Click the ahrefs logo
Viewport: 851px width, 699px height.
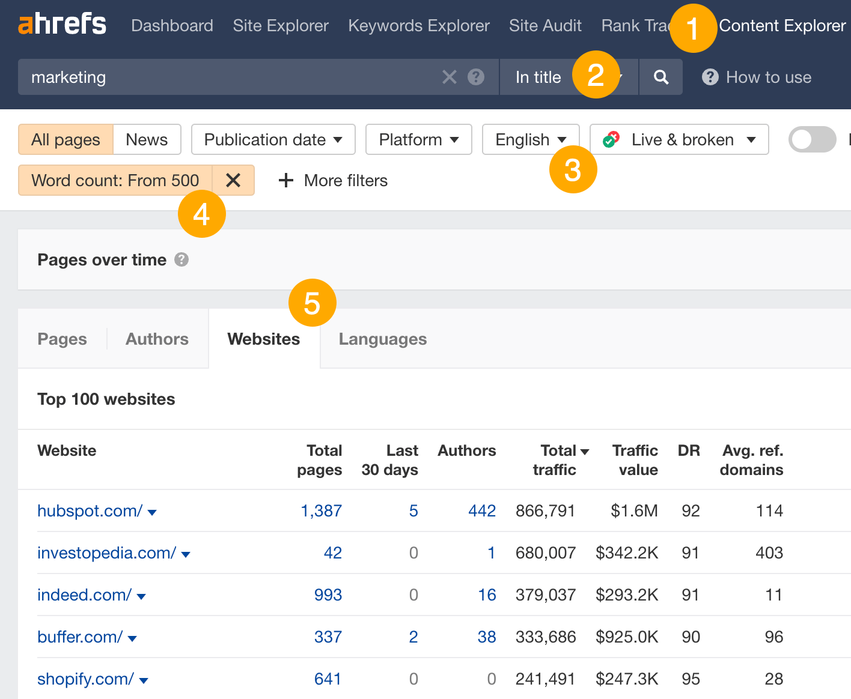click(x=61, y=24)
